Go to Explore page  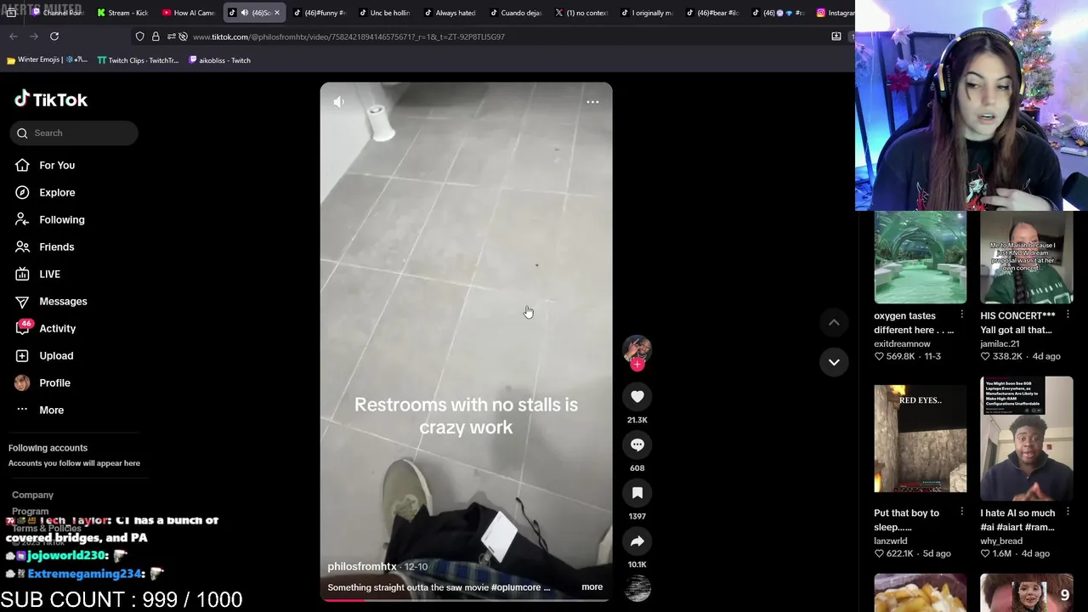[x=57, y=192]
